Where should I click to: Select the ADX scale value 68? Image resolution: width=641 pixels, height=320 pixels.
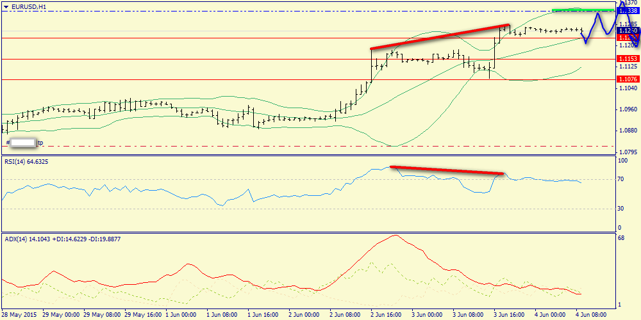[x=621, y=238]
